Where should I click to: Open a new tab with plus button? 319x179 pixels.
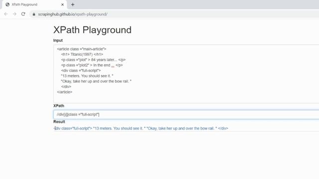(73, 4)
